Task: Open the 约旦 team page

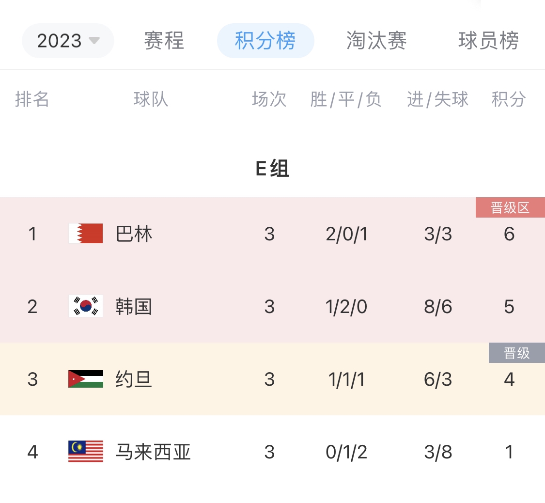Action: pyautogui.click(x=134, y=379)
